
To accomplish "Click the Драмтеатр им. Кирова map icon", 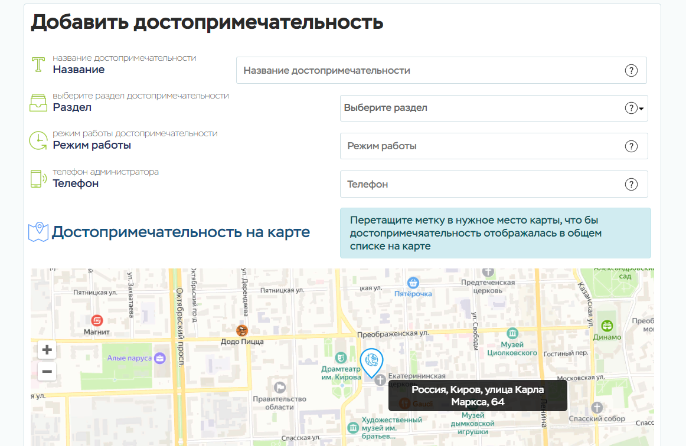I will click(341, 358).
